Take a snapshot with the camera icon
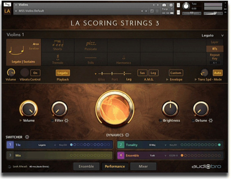This screenshot has width=231, height=179. coord(164,5)
